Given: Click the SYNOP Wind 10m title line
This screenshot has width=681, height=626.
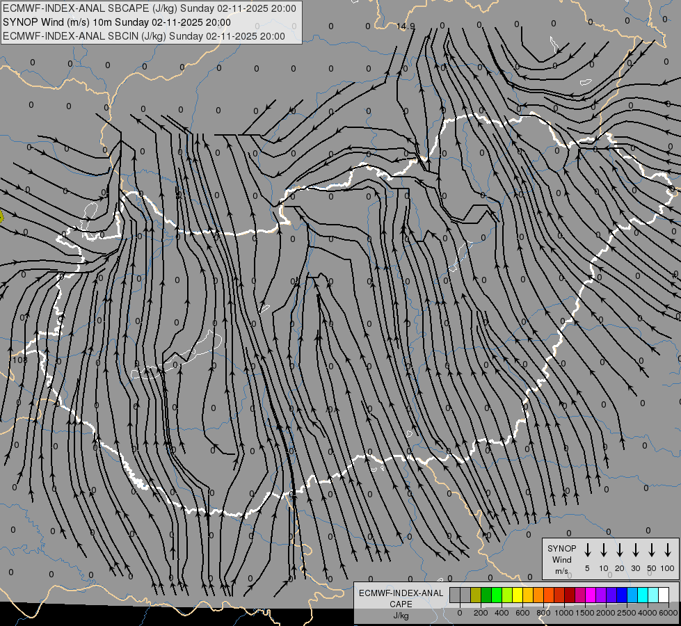Looking at the screenshot, I should [116, 22].
